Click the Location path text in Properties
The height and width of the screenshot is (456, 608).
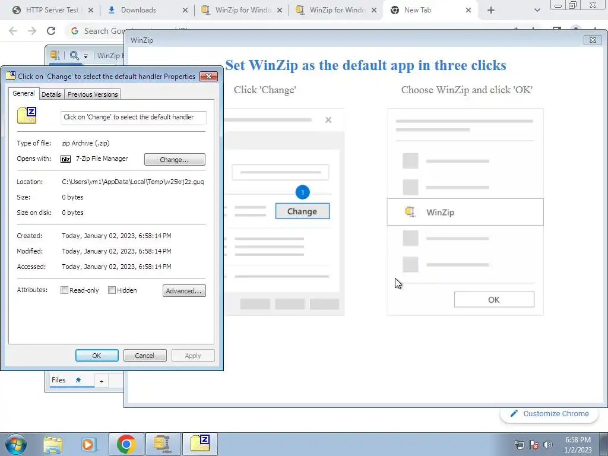coord(132,182)
